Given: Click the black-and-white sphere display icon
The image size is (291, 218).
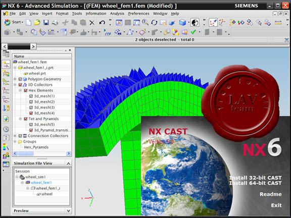Looking at the screenshot, I should click(x=195, y=23).
